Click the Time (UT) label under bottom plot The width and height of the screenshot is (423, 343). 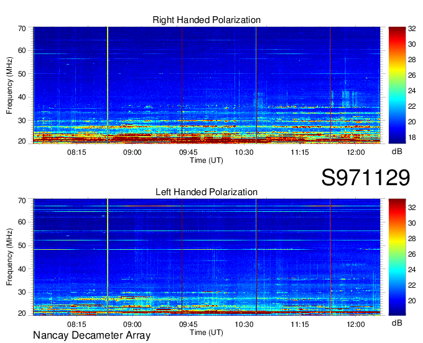[x=207, y=332]
